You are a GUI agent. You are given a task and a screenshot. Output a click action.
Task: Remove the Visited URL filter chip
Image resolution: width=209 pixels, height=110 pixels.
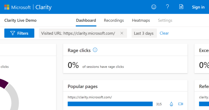pyautogui.click(x=122, y=33)
